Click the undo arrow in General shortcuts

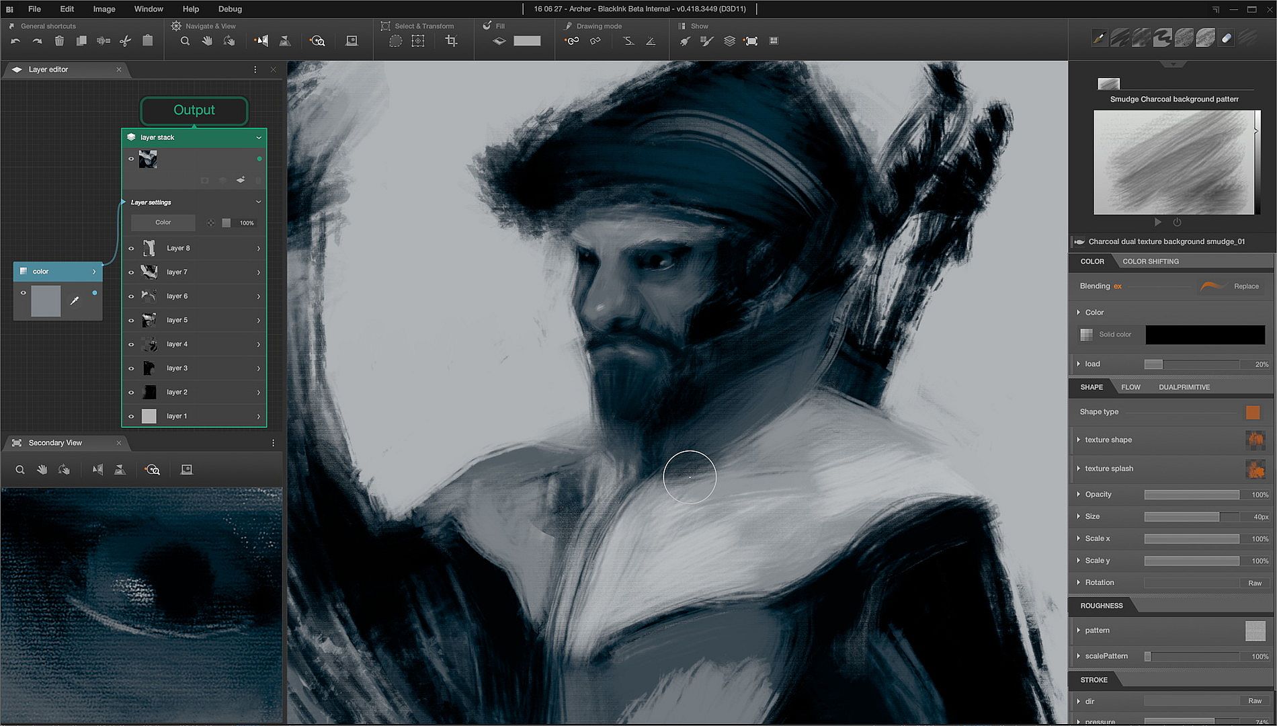coord(15,41)
